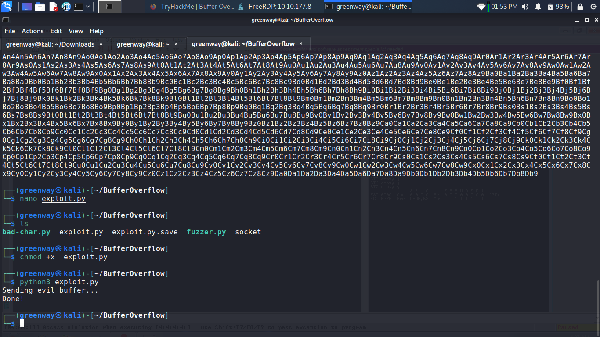This screenshot has width=600, height=337.
Task: Close the ~/BufferOverflow terminal tab
Action: pyautogui.click(x=301, y=44)
